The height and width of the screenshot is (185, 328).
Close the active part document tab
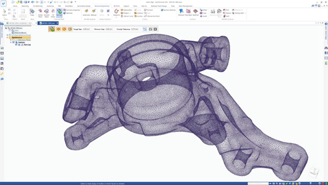point(58,23)
